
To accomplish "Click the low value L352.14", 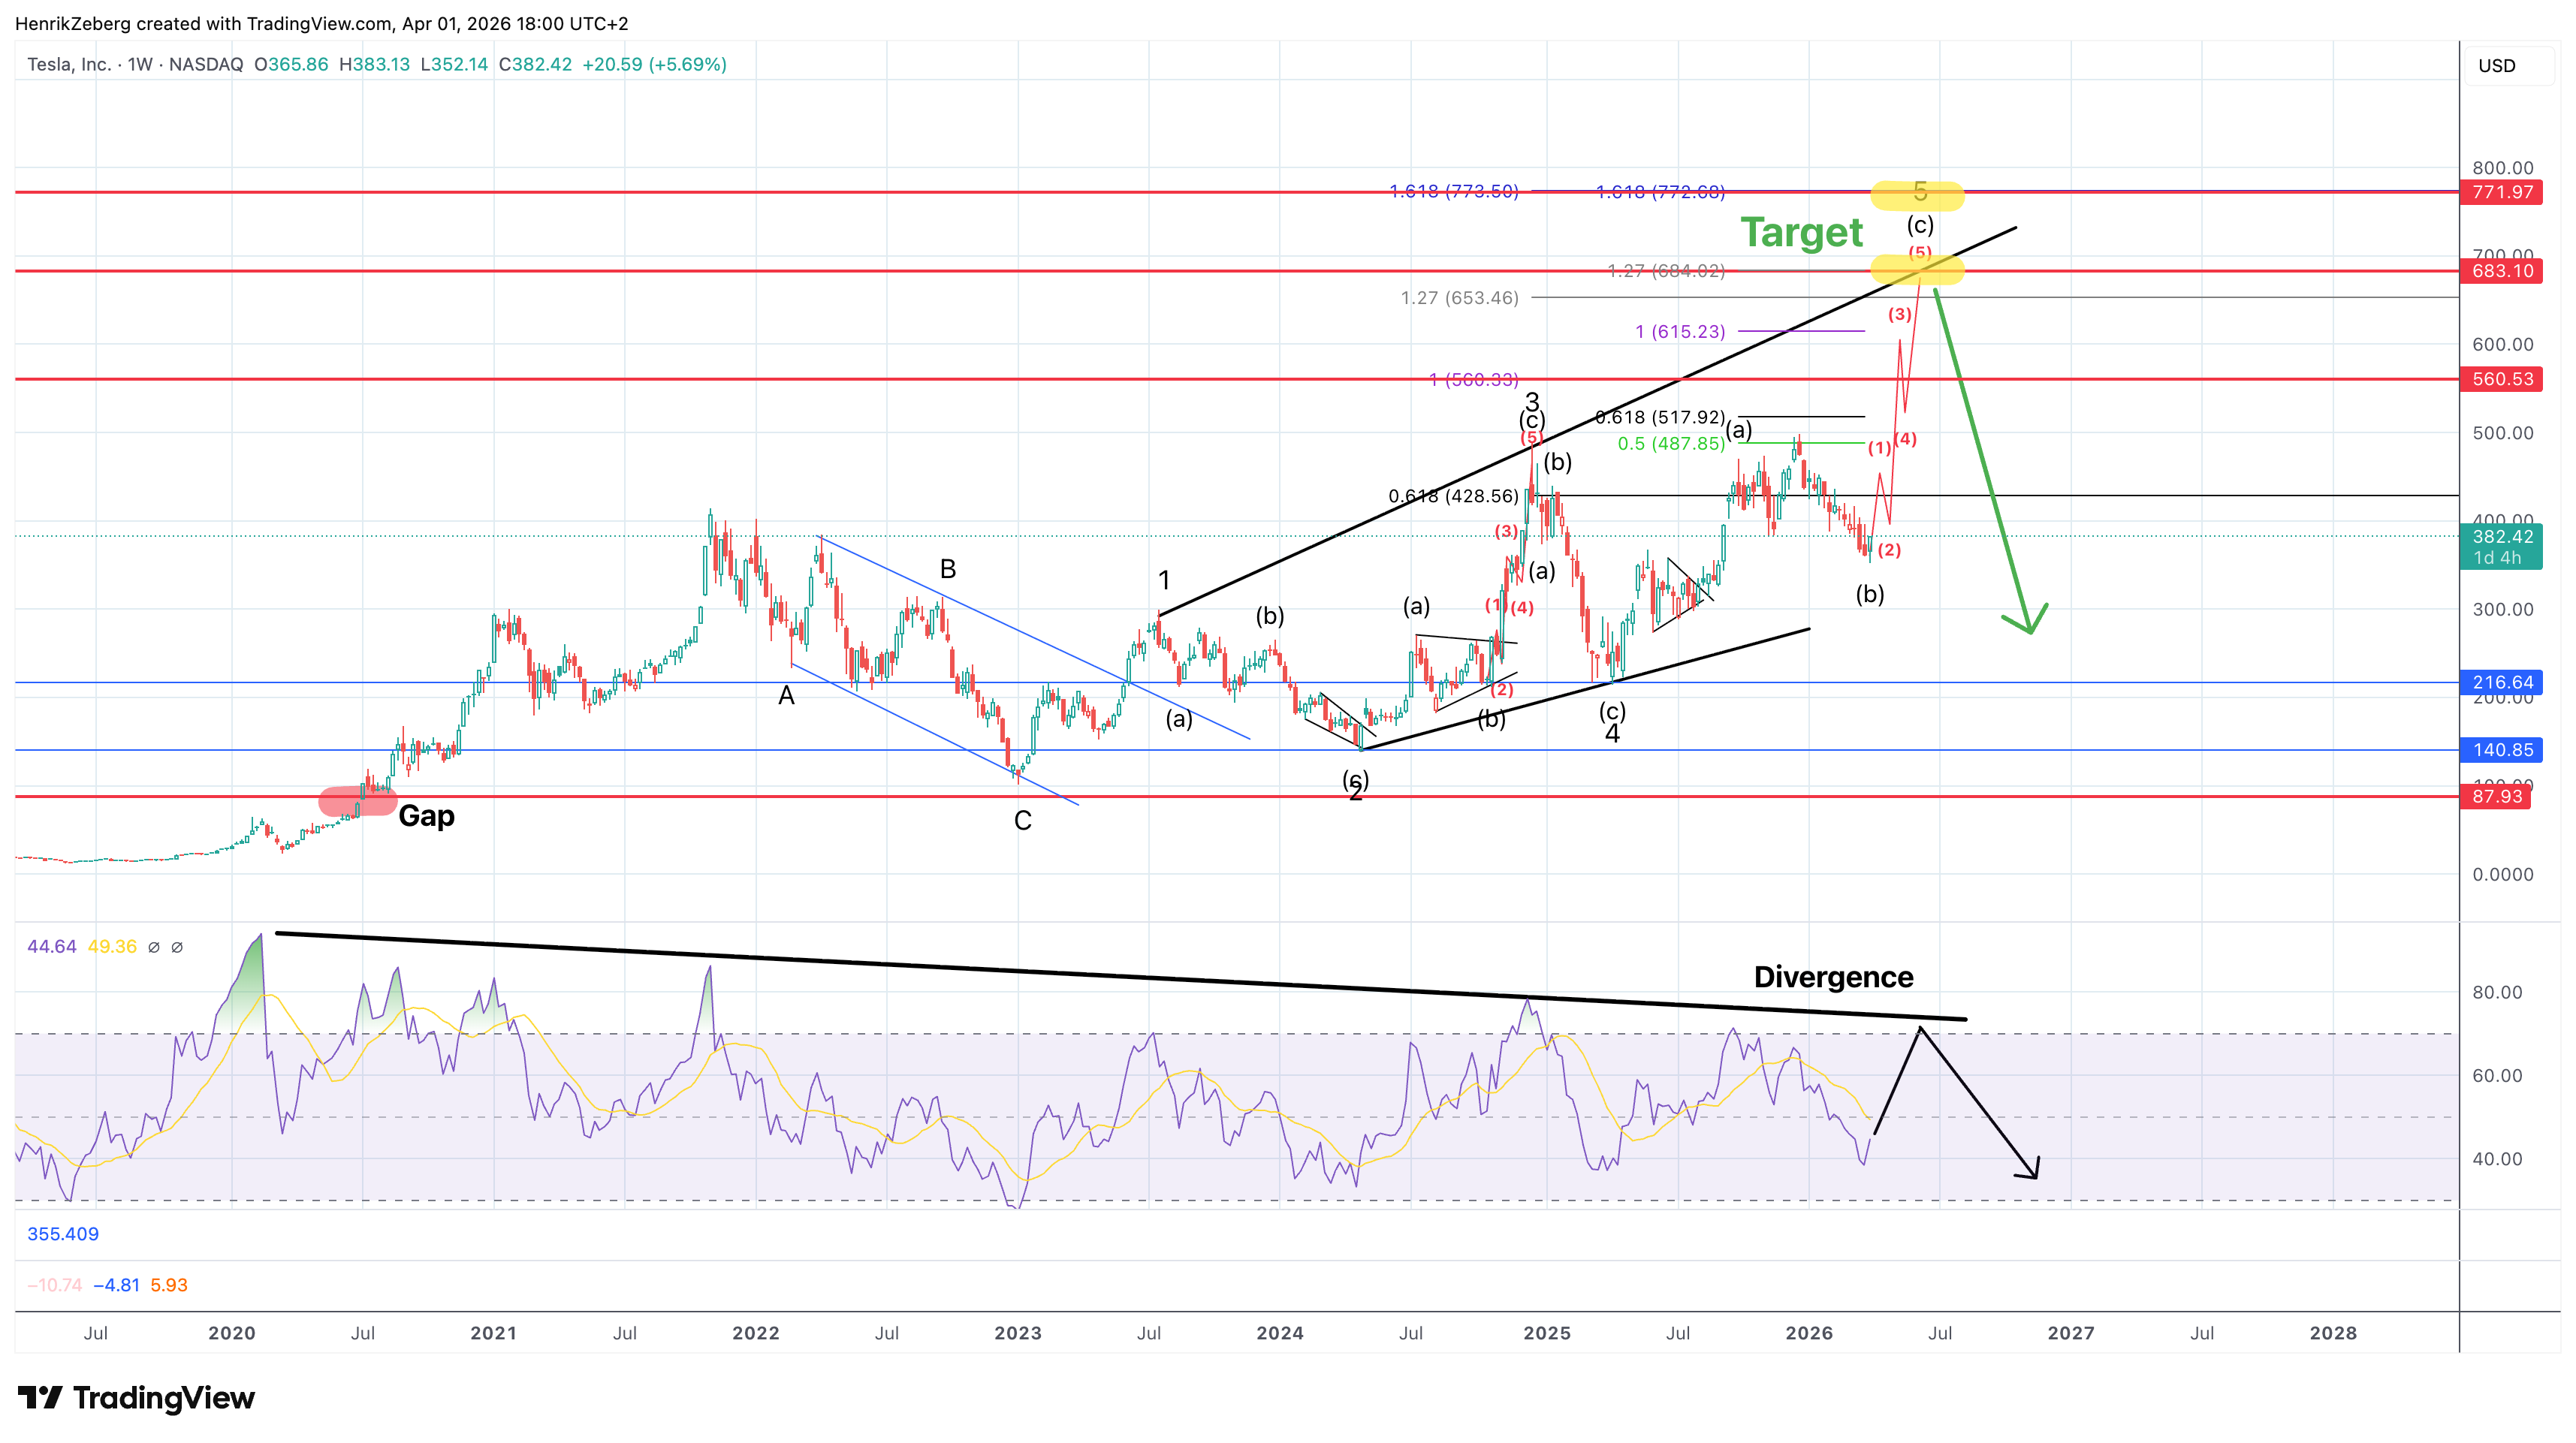I will [454, 64].
